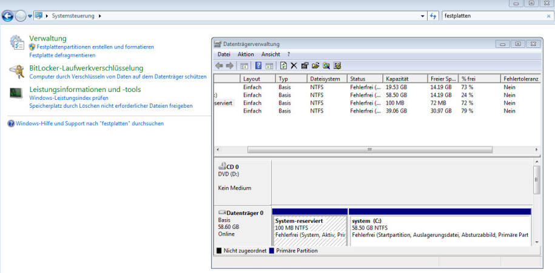Sort by the Layout column header
Screen dimensions: 555x273
click(258, 79)
